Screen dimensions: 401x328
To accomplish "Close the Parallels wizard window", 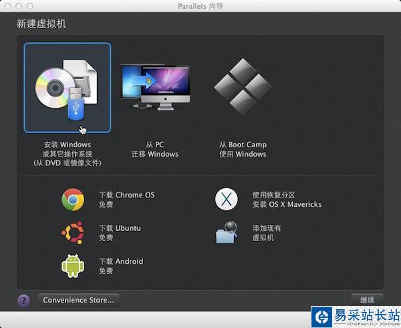I will coord(7,6).
